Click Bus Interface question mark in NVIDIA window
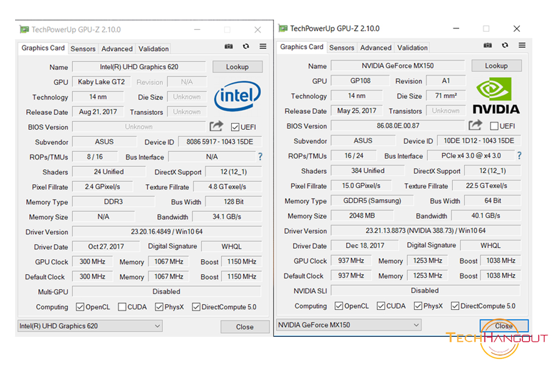This screenshot has width=554, height=368. tap(519, 156)
